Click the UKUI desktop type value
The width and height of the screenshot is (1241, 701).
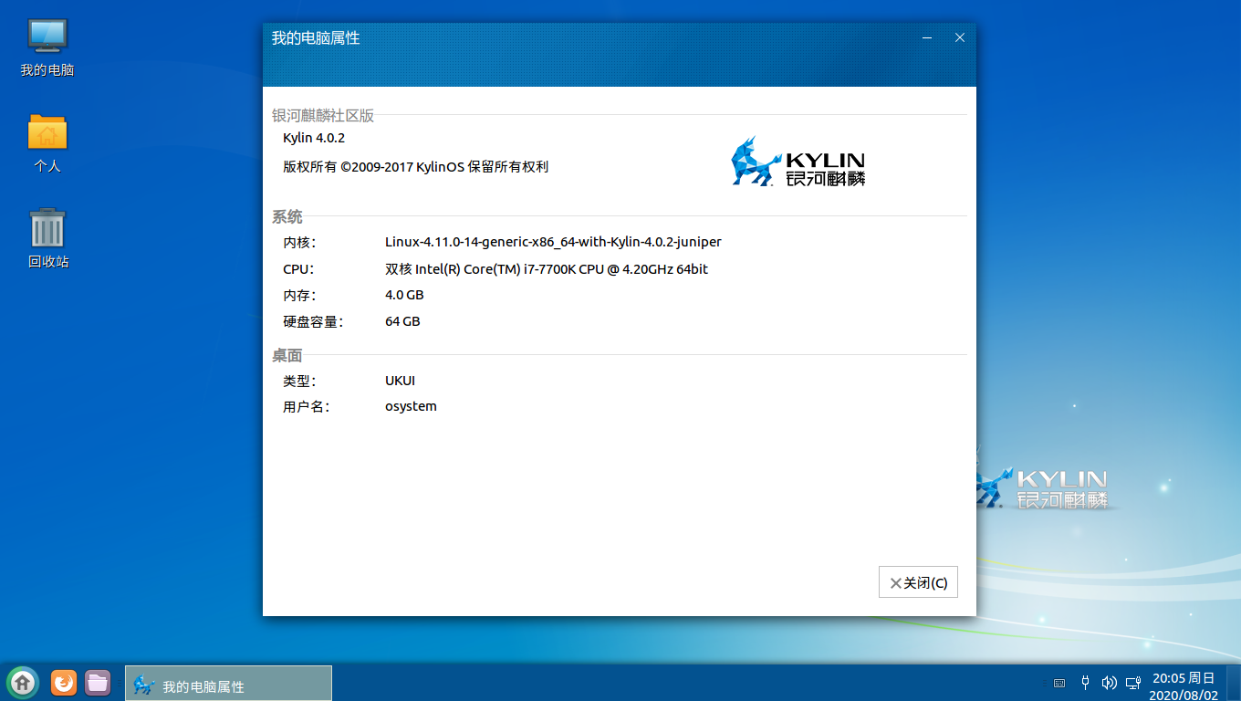[400, 381]
